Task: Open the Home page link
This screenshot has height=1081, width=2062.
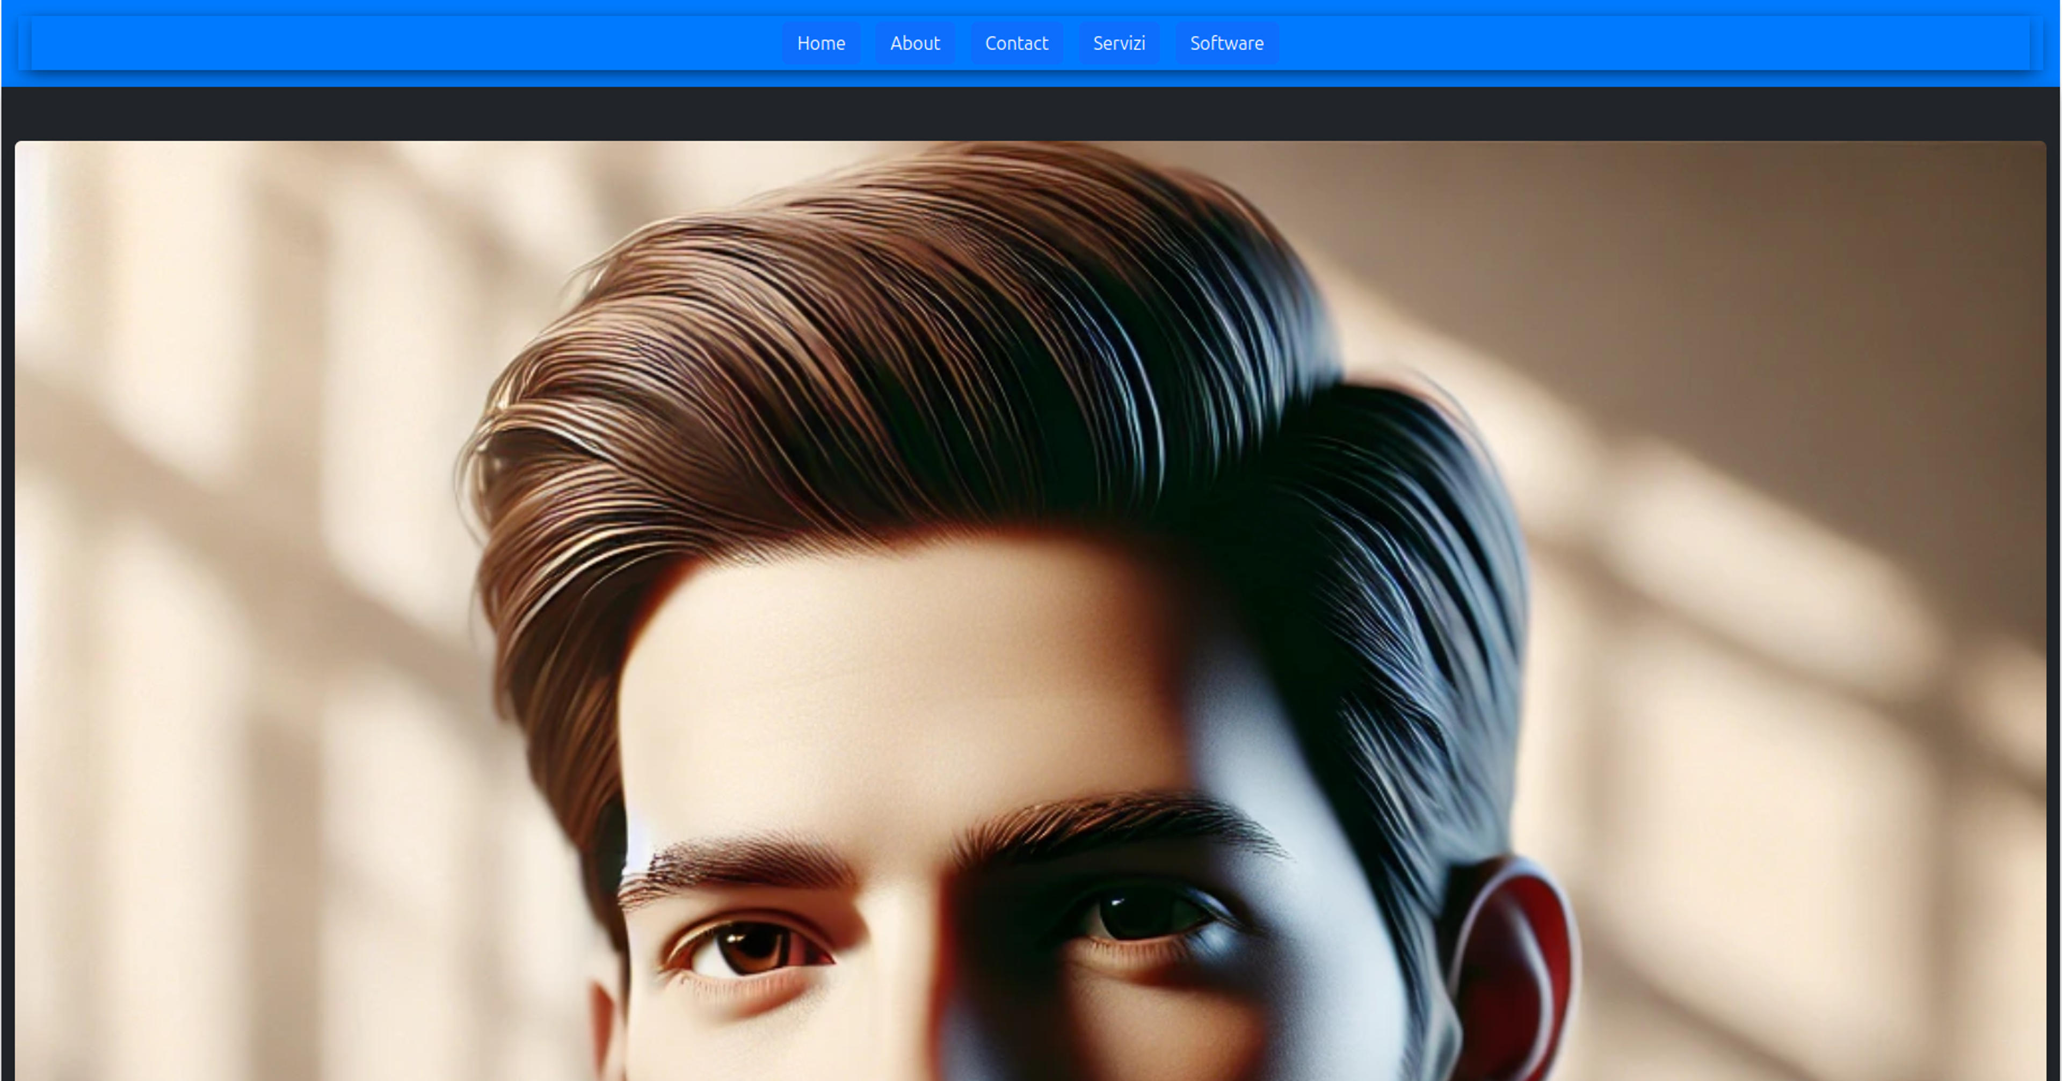Action: pyautogui.click(x=821, y=43)
